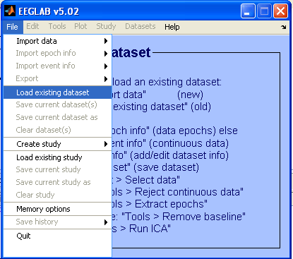This screenshot has height=259, width=293.
Task: Expand the Import data submenu arrow
Action: pos(106,41)
